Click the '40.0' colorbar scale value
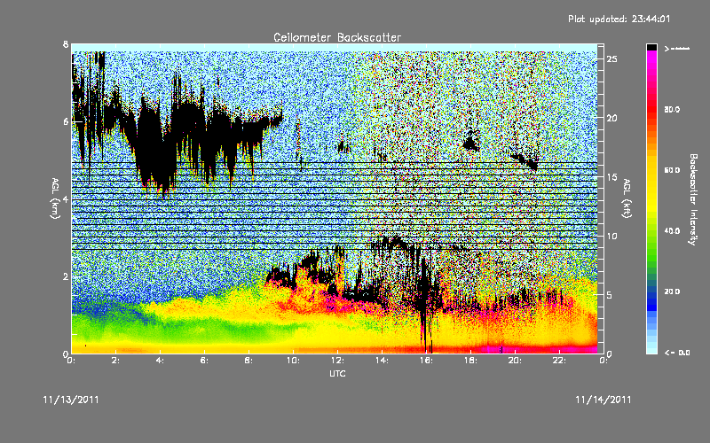Image resolution: width=710 pixels, height=443 pixels. pyautogui.click(x=673, y=231)
